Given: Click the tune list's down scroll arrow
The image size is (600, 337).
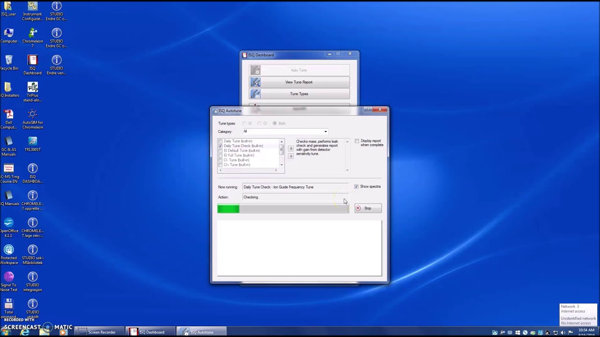Looking at the screenshot, I should click(x=282, y=165).
